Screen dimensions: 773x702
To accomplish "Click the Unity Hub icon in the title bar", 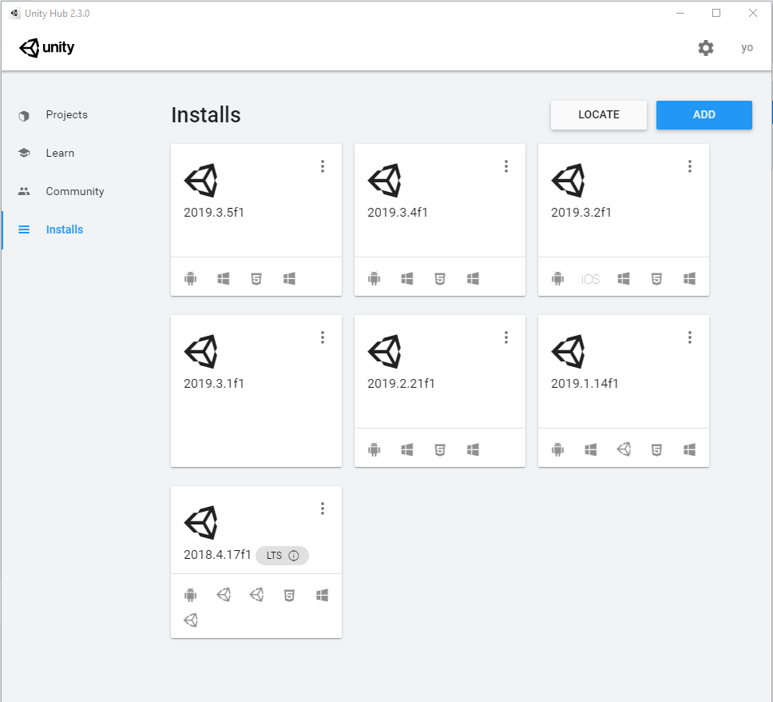I will pyautogui.click(x=14, y=14).
